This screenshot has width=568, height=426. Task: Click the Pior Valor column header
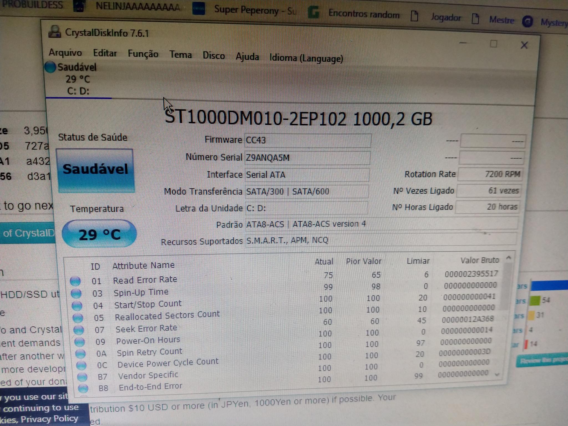(364, 261)
